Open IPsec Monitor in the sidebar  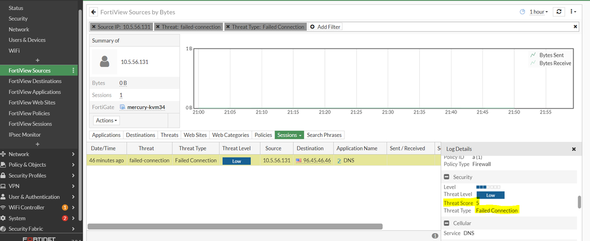click(x=25, y=135)
